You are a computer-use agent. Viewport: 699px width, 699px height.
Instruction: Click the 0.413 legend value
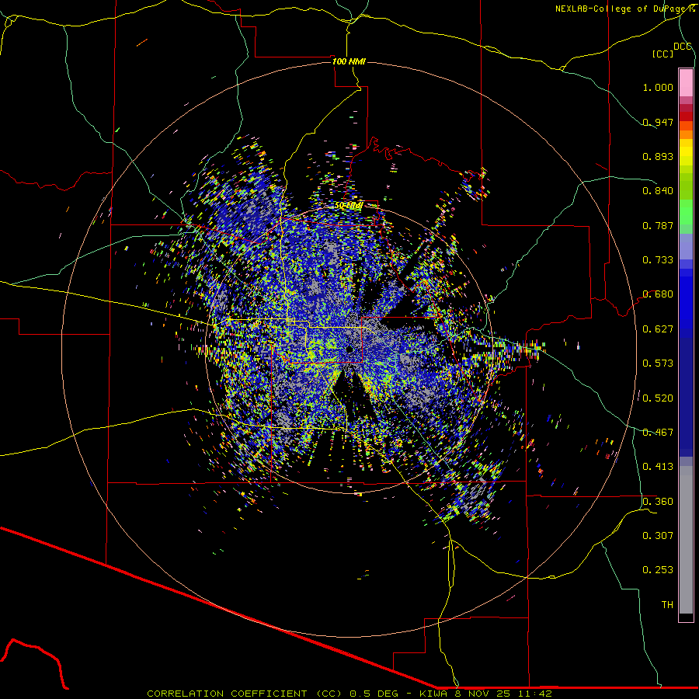pos(658,467)
